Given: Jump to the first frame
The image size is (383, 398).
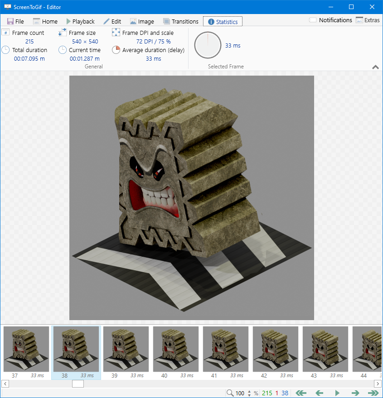Looking at the screenshot, I should click(301, 393).
